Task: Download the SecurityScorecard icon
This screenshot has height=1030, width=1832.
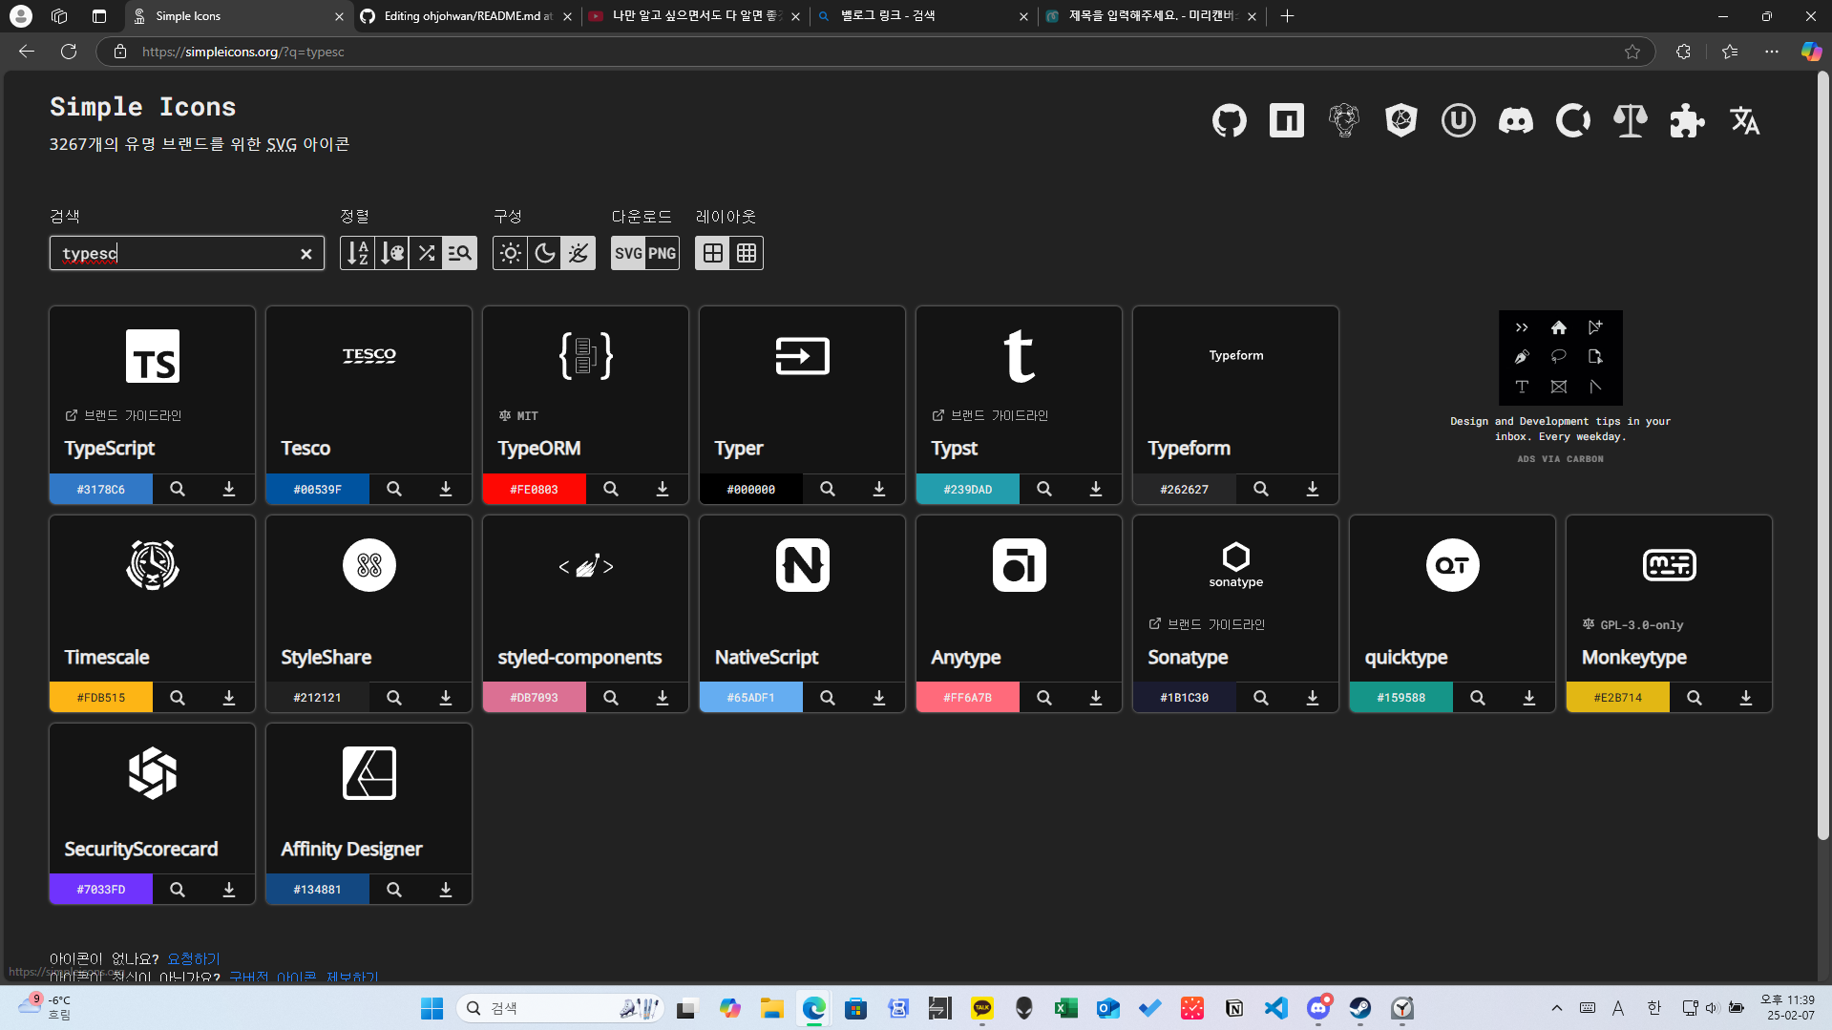Action: 229,890
